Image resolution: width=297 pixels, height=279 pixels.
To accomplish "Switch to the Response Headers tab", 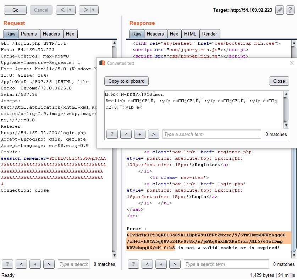I will click(155, 34).
